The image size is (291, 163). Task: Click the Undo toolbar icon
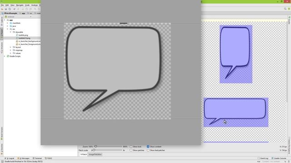(x=15, y=9)
